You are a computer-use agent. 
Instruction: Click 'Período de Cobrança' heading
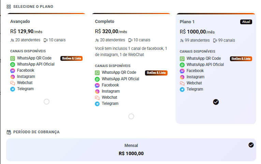pos(36,132)
